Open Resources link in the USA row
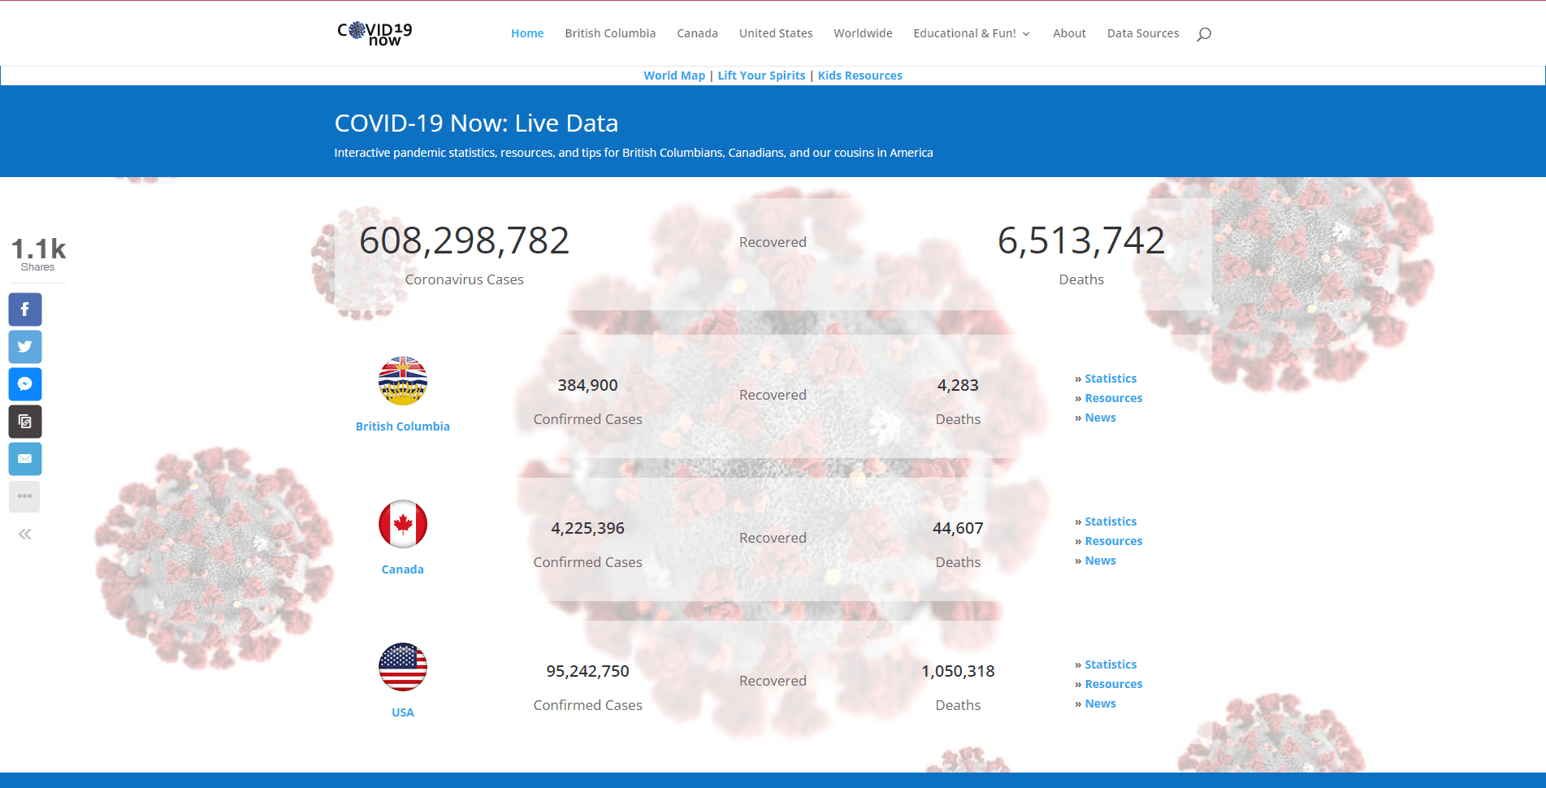This screenshot has height=788, width=1546. pos(1114,684)
